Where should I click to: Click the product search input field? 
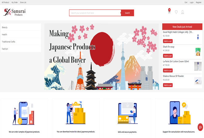(x=95, y=13)
